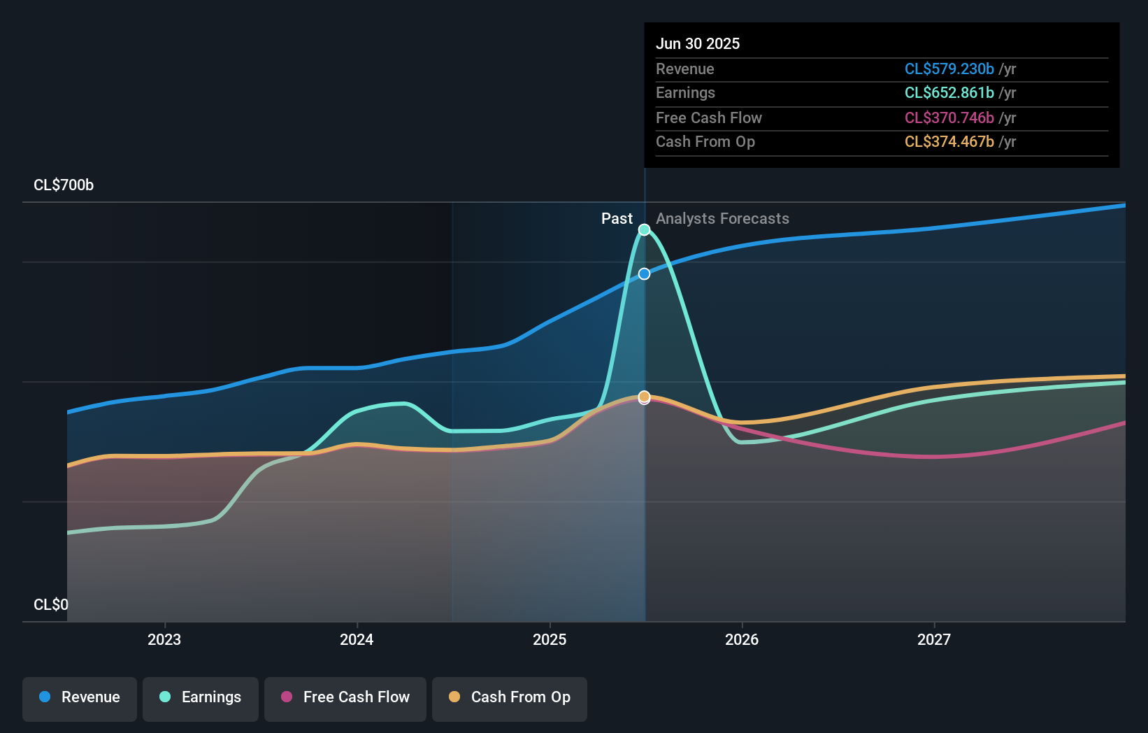Toggle the Revenue legend button
Image resolution: width=1148 pixels, height=733 pixels.
coord(80,699)
